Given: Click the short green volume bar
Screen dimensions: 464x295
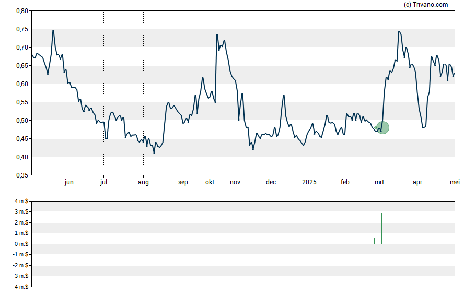Looking at the screenshot, I should tap(375, 241).
